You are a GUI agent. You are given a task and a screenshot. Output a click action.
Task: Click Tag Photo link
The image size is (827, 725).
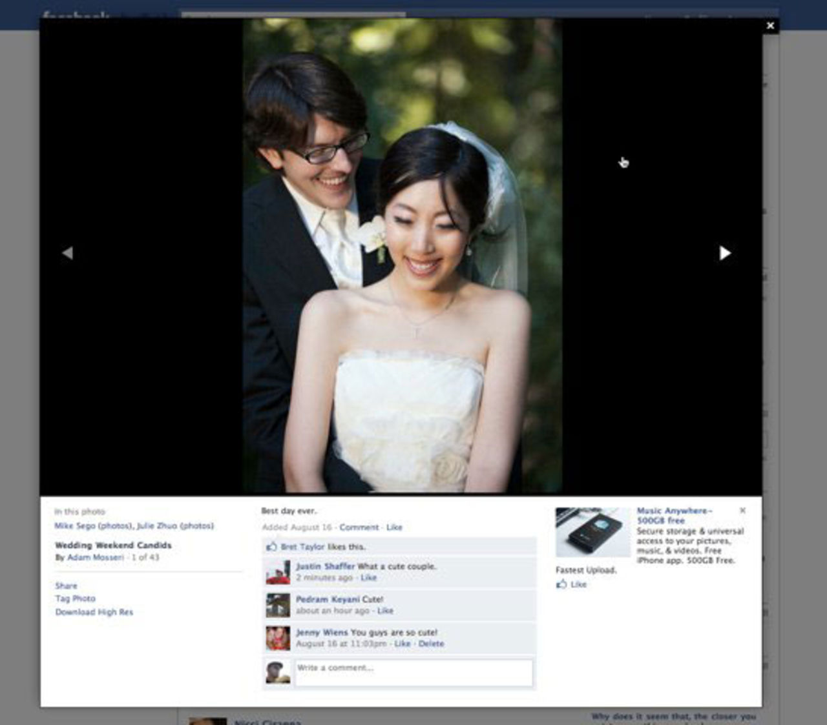[75, 598]
